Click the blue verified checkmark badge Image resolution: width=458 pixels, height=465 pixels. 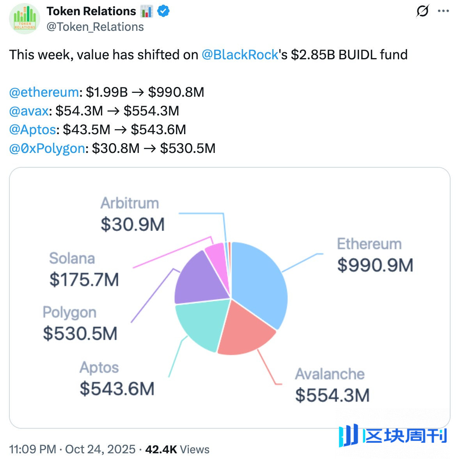click(163, 12)
